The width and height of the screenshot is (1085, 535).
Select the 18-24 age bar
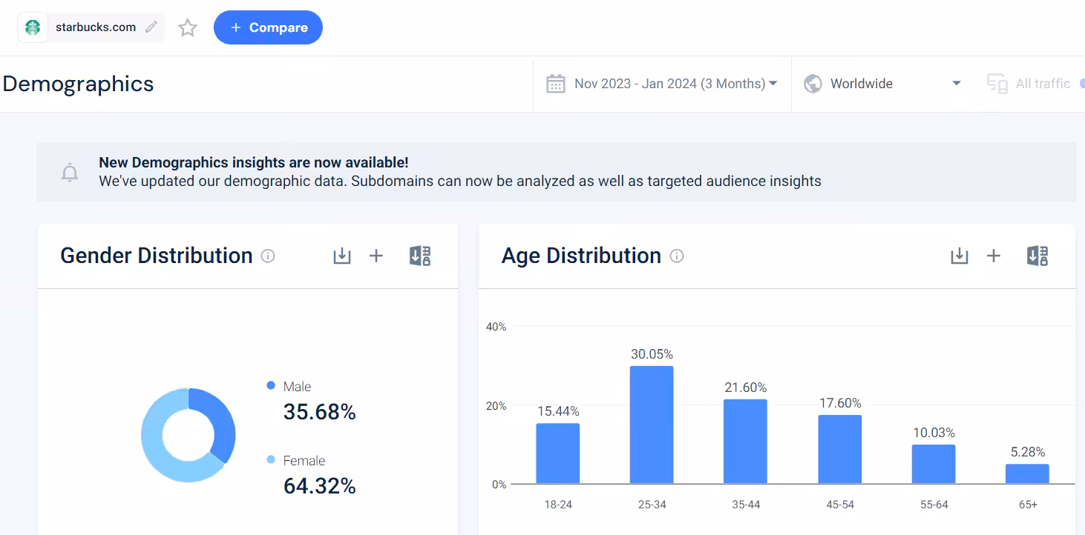[x=558, y=453]
